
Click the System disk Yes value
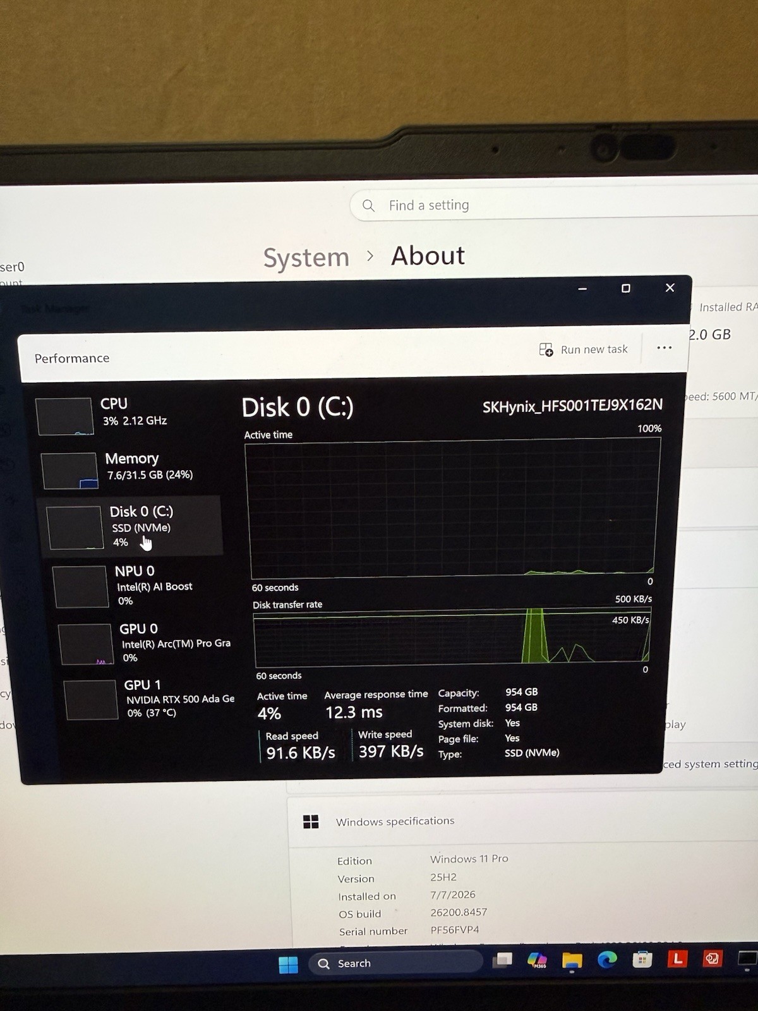point(512,723)
